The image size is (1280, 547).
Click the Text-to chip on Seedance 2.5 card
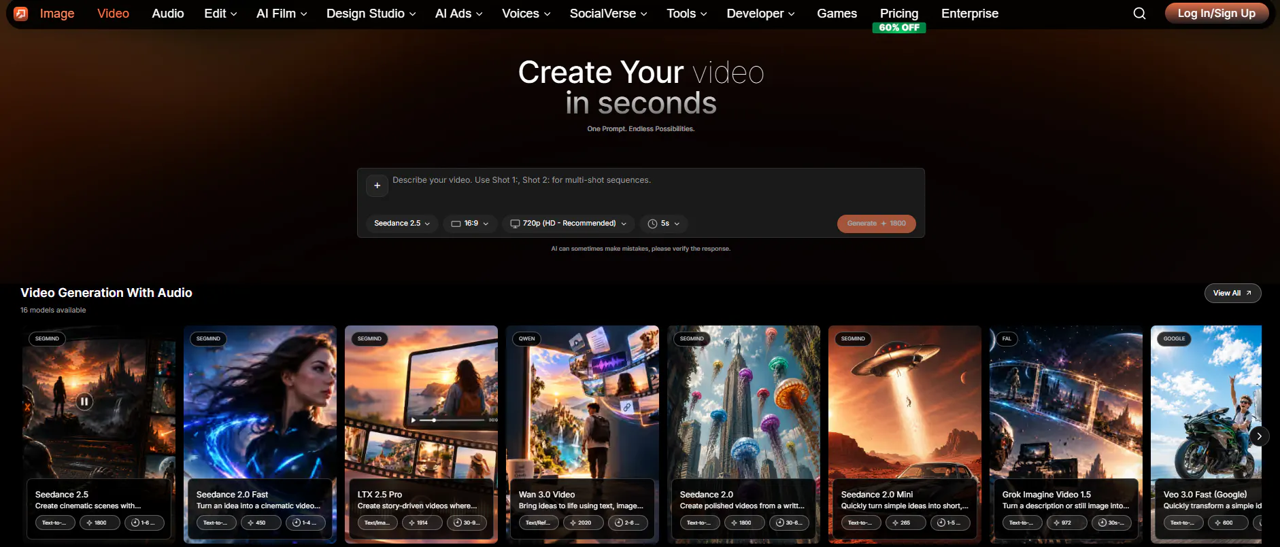(55, 523)
